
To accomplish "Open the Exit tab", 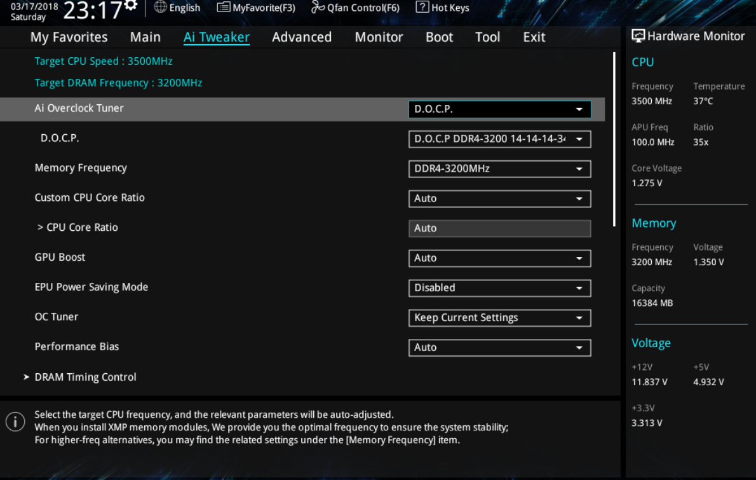I will point(534,37).
